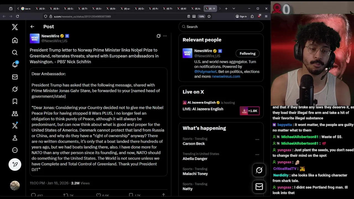Image resolution: width=354 pixels, height=199 pixels.
Task: Click the browser Back arrow
Action: click(4, 17)
